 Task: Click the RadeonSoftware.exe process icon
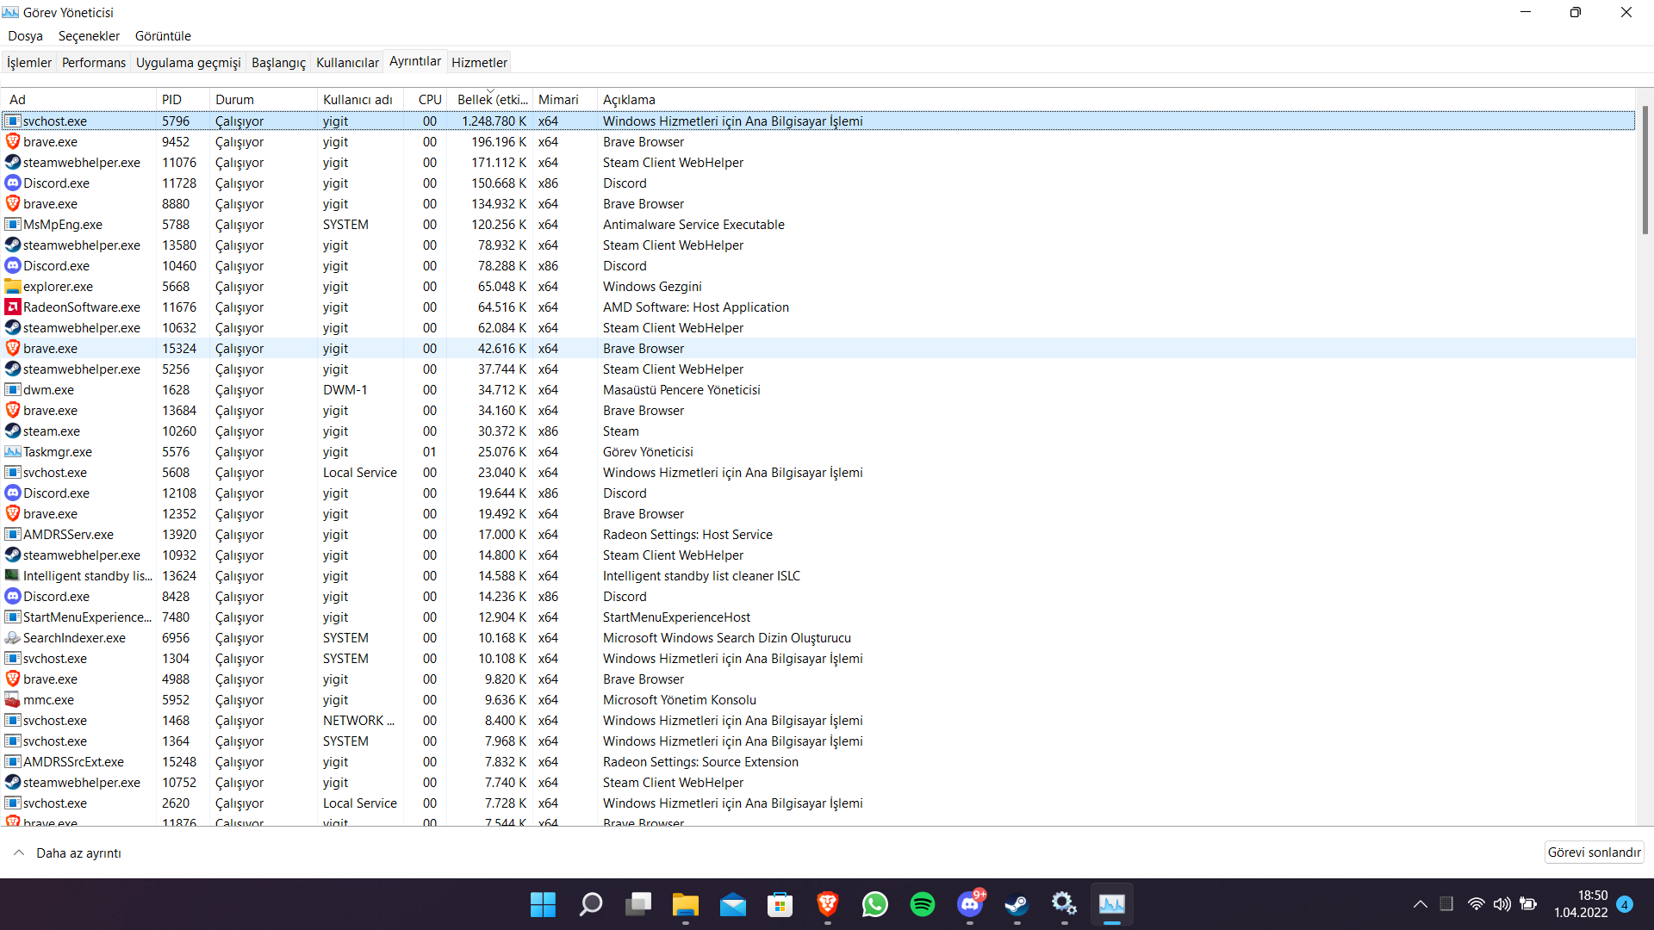point(13,307)
